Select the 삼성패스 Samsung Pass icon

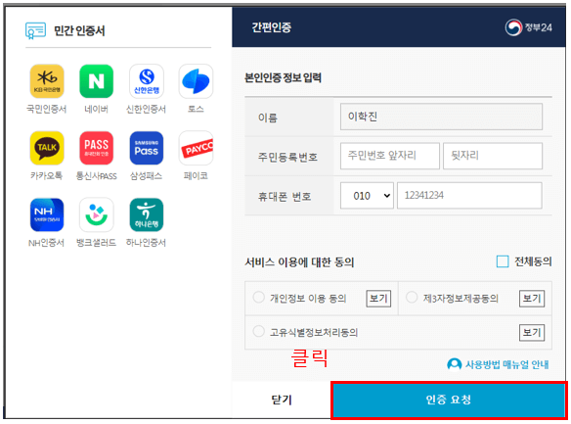[147, 148]
